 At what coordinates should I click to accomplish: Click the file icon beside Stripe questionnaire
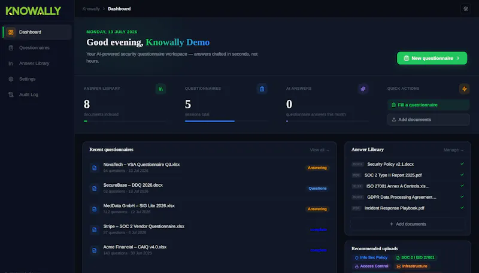95,230
